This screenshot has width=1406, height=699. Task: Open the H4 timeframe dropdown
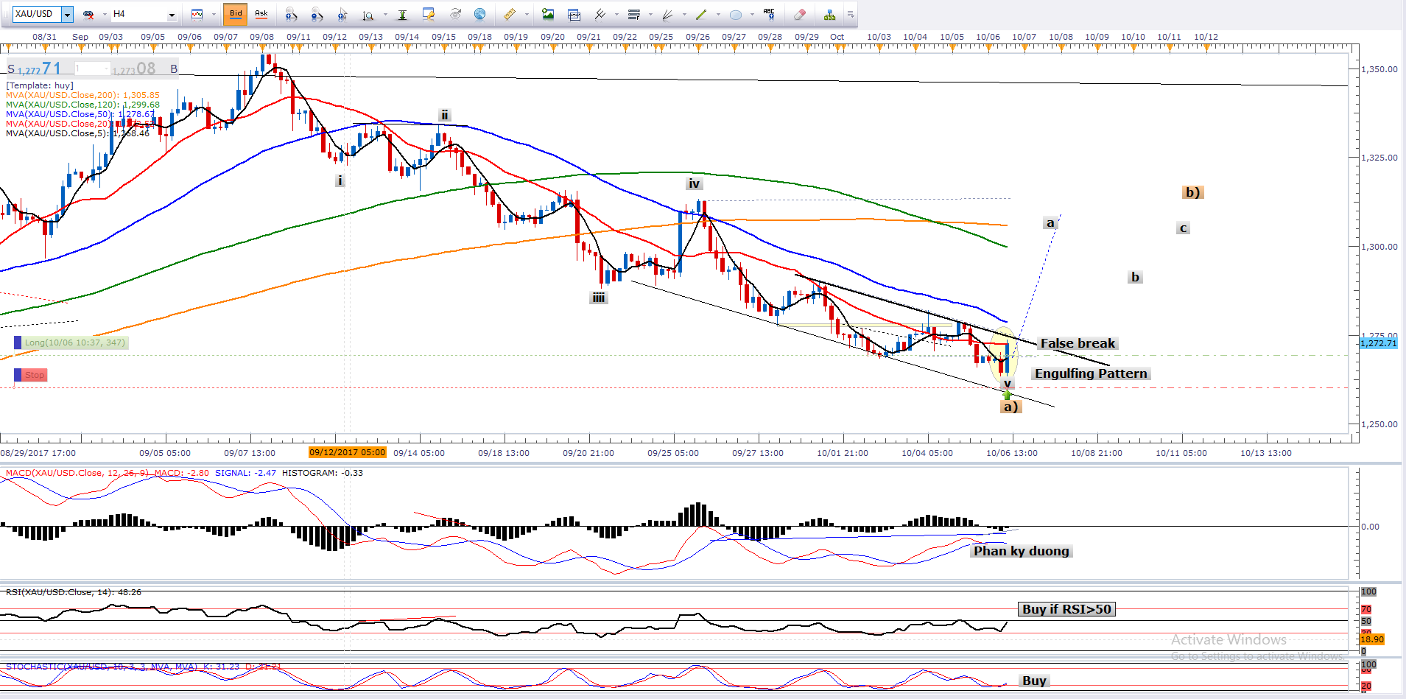pos(172,14)
